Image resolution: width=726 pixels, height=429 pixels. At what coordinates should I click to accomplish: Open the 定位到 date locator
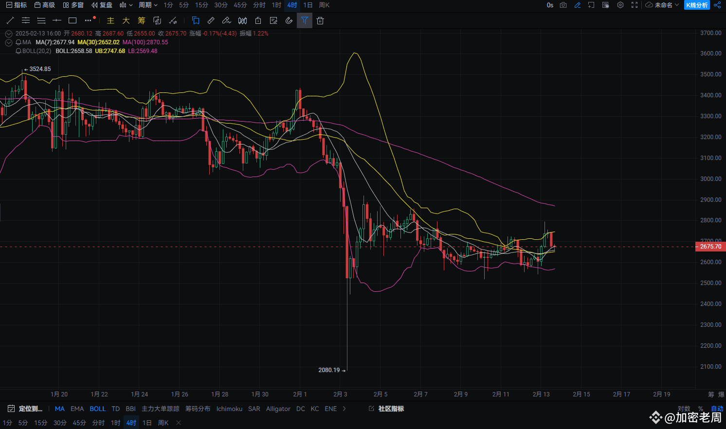click(25, 409)
